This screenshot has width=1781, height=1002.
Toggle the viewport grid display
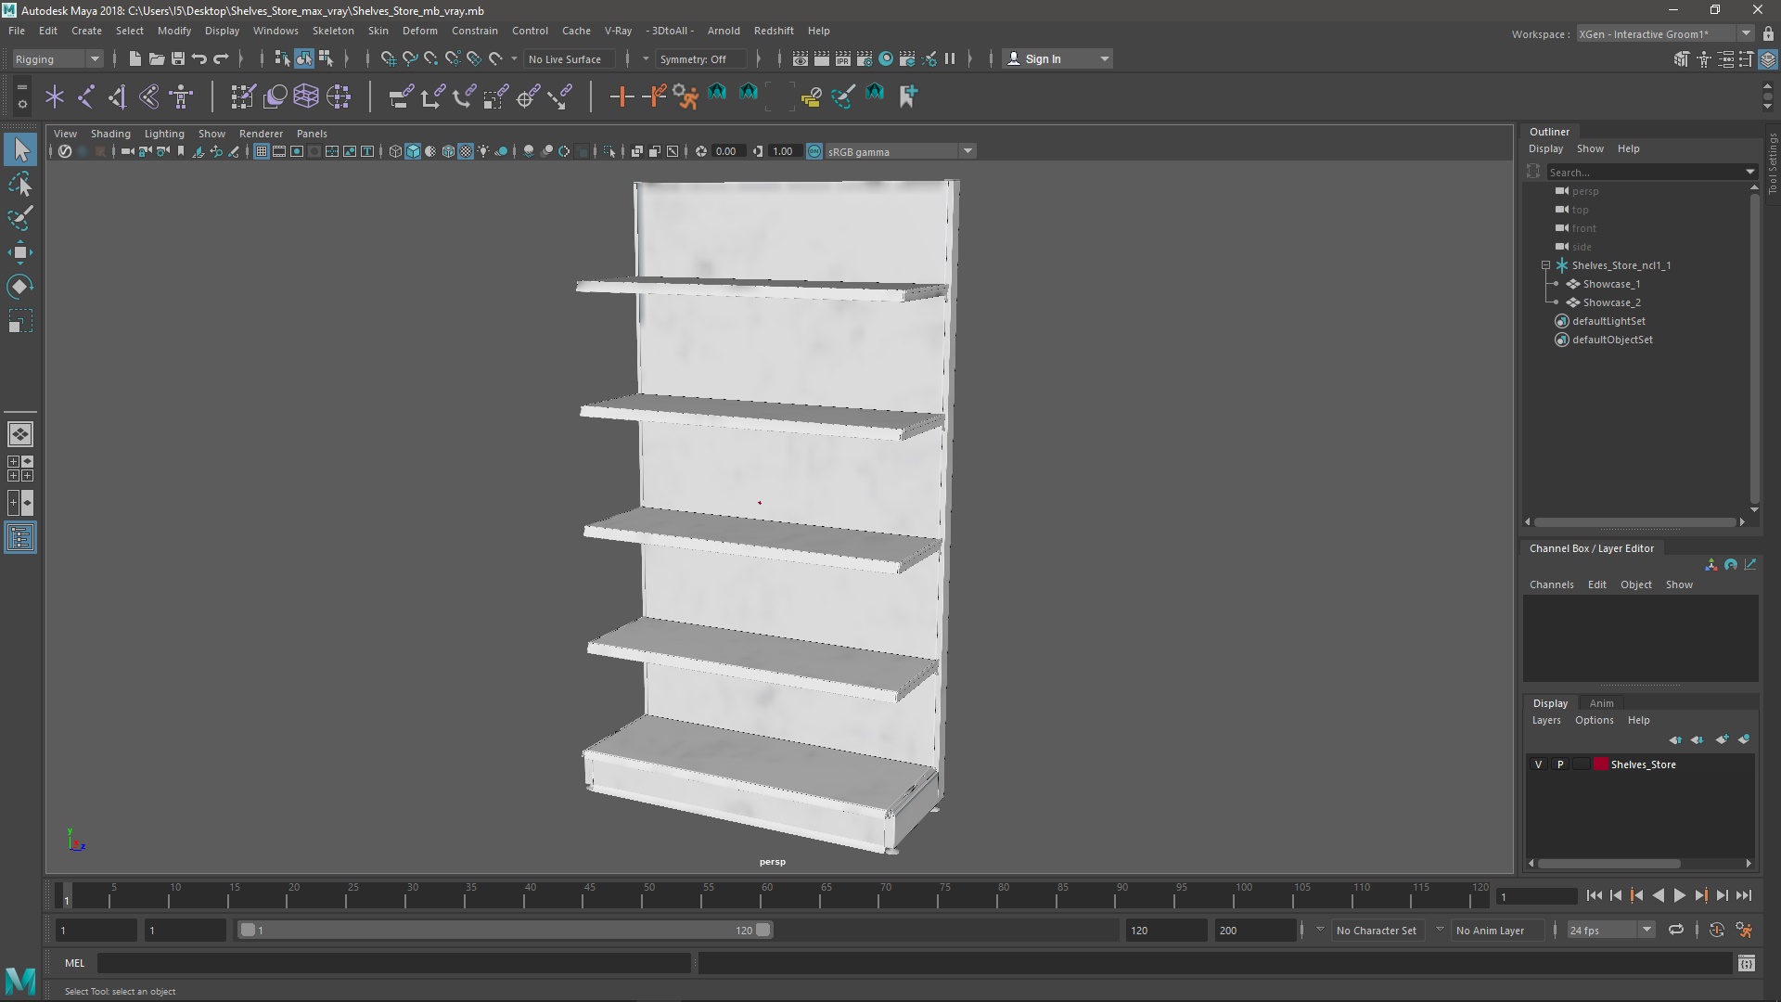click(x=262, y=151)
